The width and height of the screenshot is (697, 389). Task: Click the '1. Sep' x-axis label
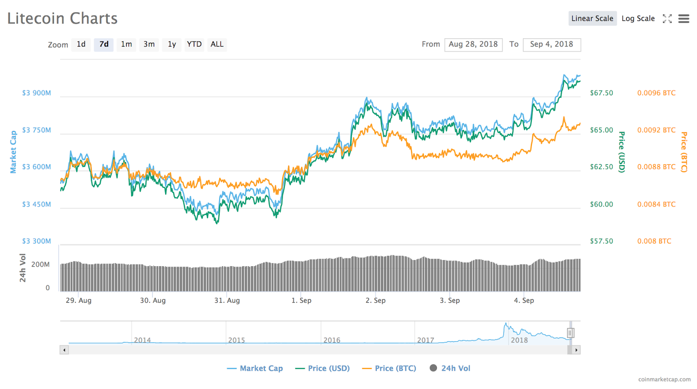point(301,301)
